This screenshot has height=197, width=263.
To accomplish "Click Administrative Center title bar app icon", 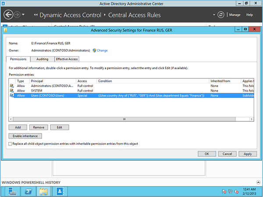I will [3, 4].
